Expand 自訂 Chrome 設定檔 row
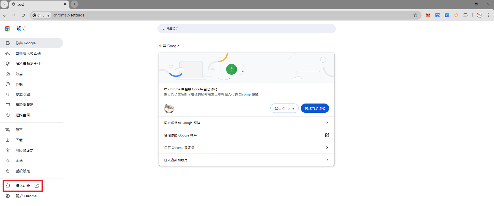Screen dimensions: 494x206 [x=246, y=148]
